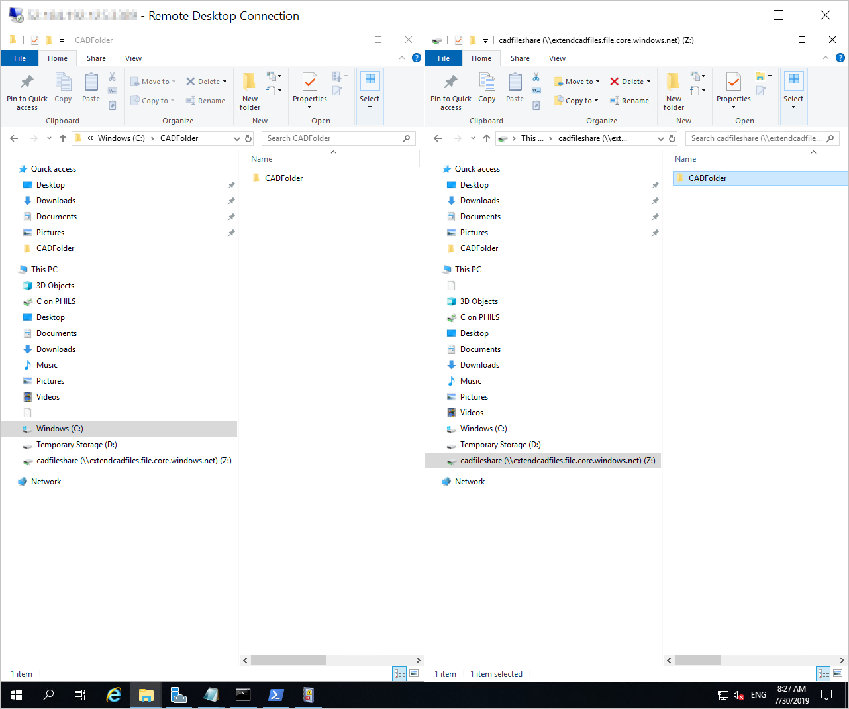Click Search cadfileshare field in right window

(x=762, y=138)
